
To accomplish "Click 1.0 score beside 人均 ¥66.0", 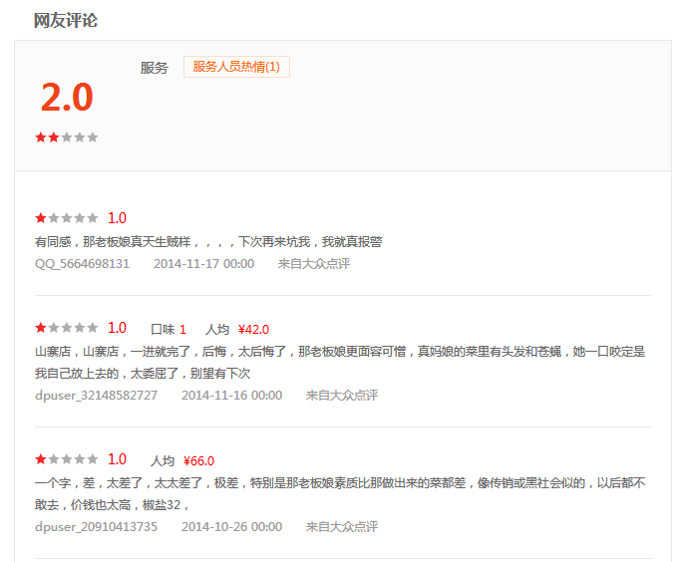I will (x=118, y=459).
